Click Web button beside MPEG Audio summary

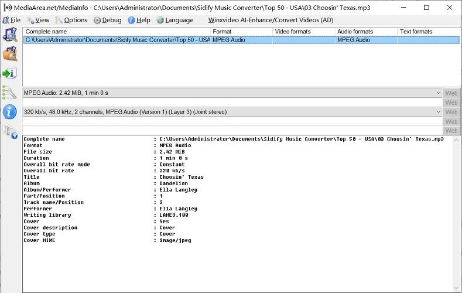click(451, 93)
